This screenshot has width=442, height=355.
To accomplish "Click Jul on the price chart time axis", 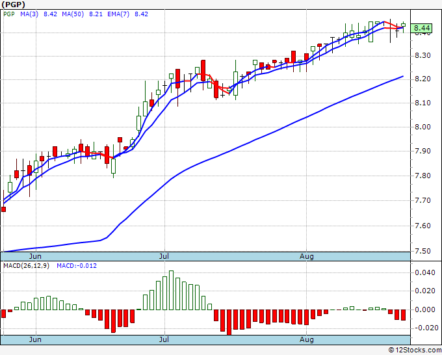I will click(x=164, y=256).
